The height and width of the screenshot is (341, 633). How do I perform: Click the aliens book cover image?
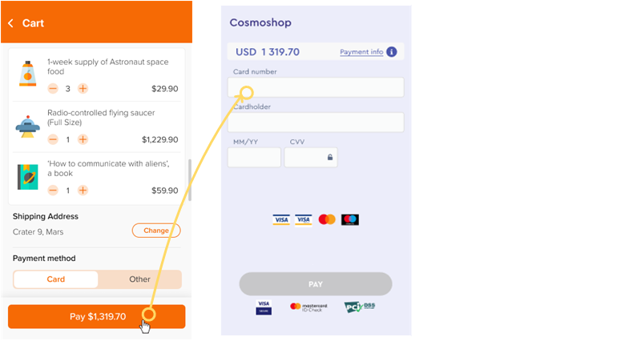pos(27,176)
